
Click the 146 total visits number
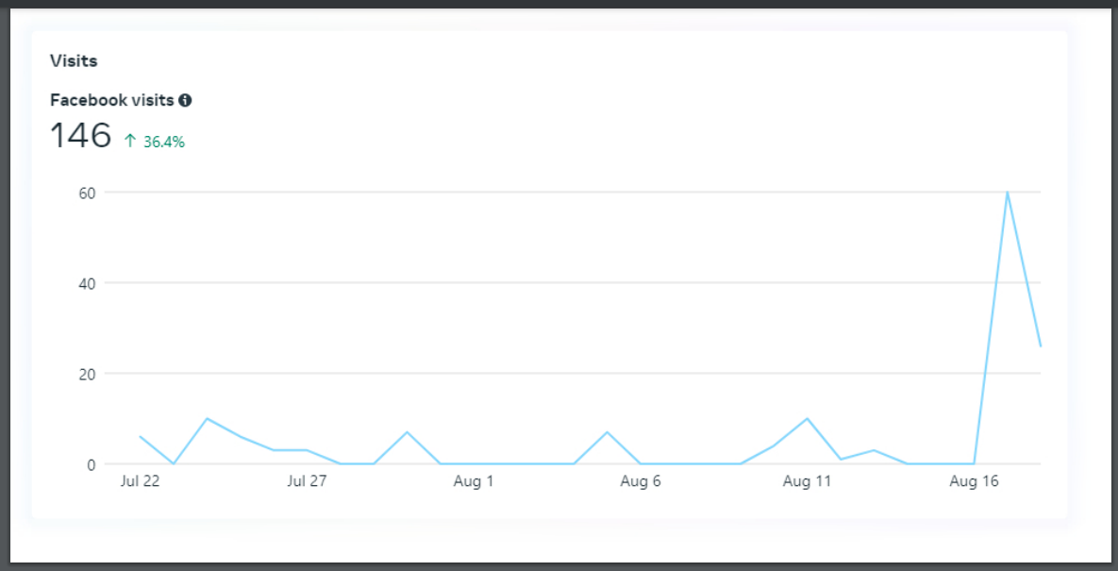pos(80,136)
